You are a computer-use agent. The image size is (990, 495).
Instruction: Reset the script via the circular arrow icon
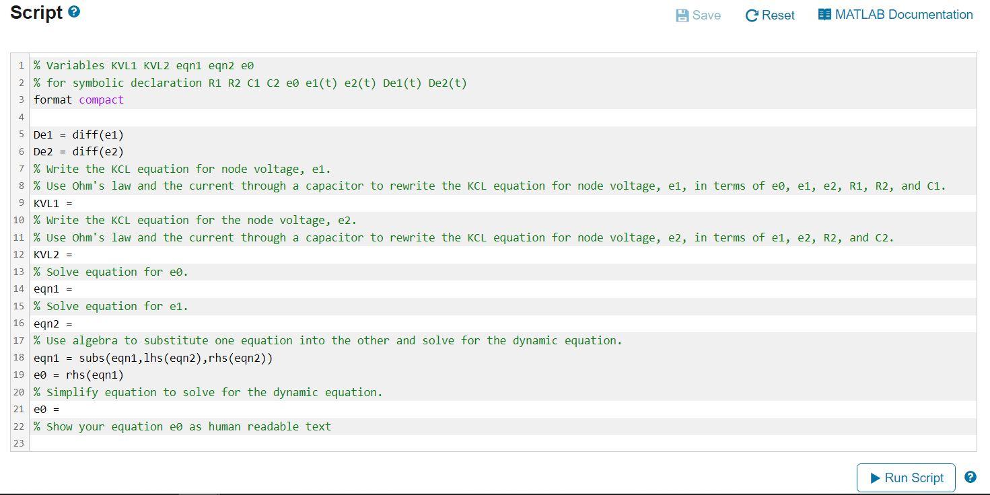tap(752, 15)
